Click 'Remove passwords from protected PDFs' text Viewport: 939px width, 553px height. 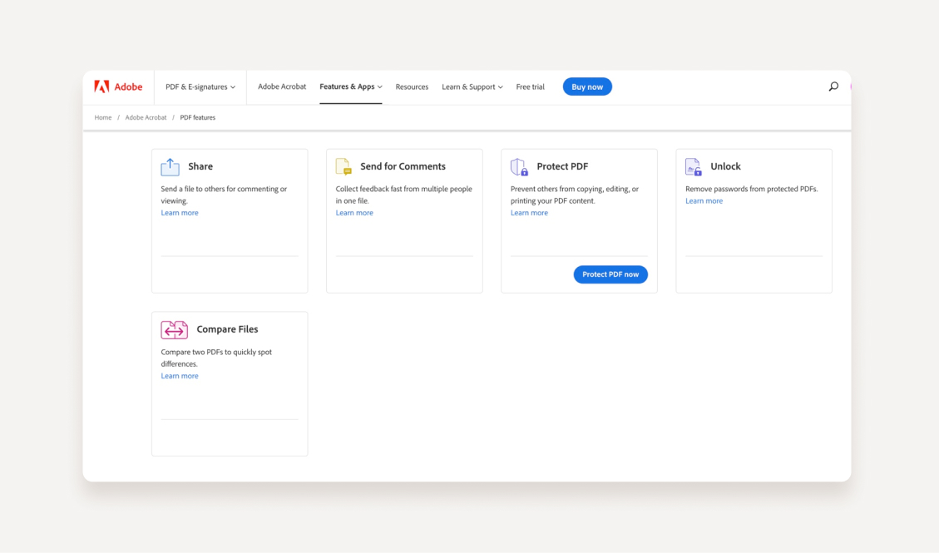pyautogui.click(x=752, y=189)
